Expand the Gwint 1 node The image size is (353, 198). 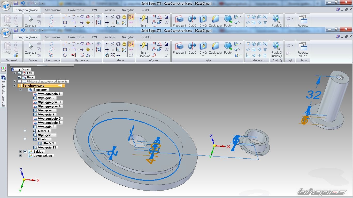[25, 131]
